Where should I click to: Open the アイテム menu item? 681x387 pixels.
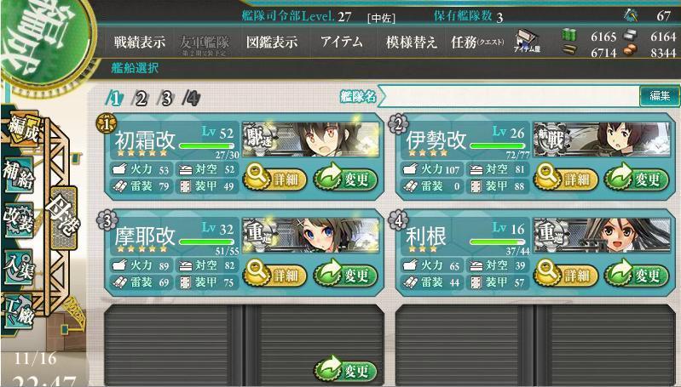click(x=342, y=42)
